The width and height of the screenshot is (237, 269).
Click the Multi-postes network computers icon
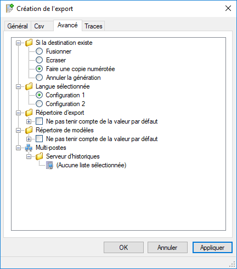[29, 148]
